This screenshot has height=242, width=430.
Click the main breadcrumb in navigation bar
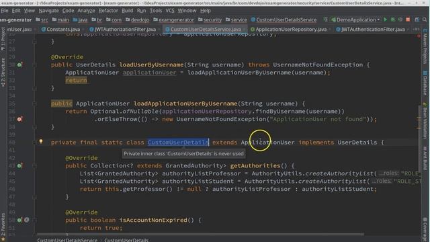point(60,19)
